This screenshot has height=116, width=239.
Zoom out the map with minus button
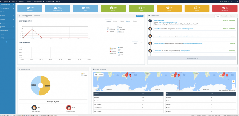(x=234, y=88)
